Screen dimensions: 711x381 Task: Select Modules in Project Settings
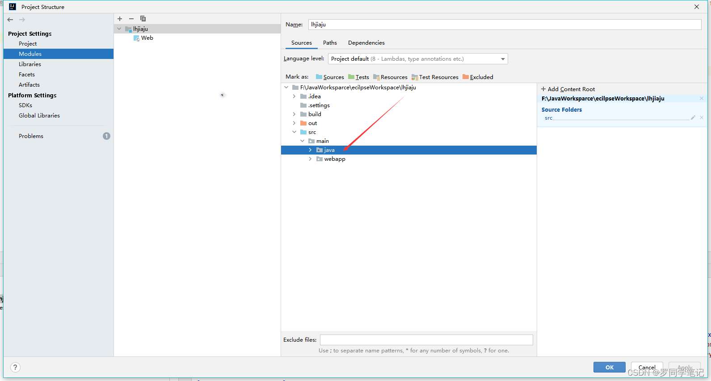click(59, 54)
